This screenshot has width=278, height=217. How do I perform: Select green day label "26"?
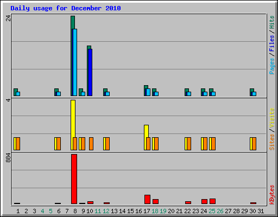[220, 211]
